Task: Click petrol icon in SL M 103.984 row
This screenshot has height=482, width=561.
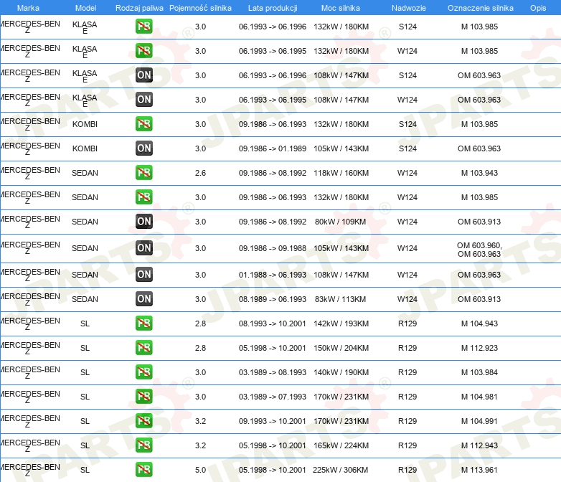Action: [143, 372]
